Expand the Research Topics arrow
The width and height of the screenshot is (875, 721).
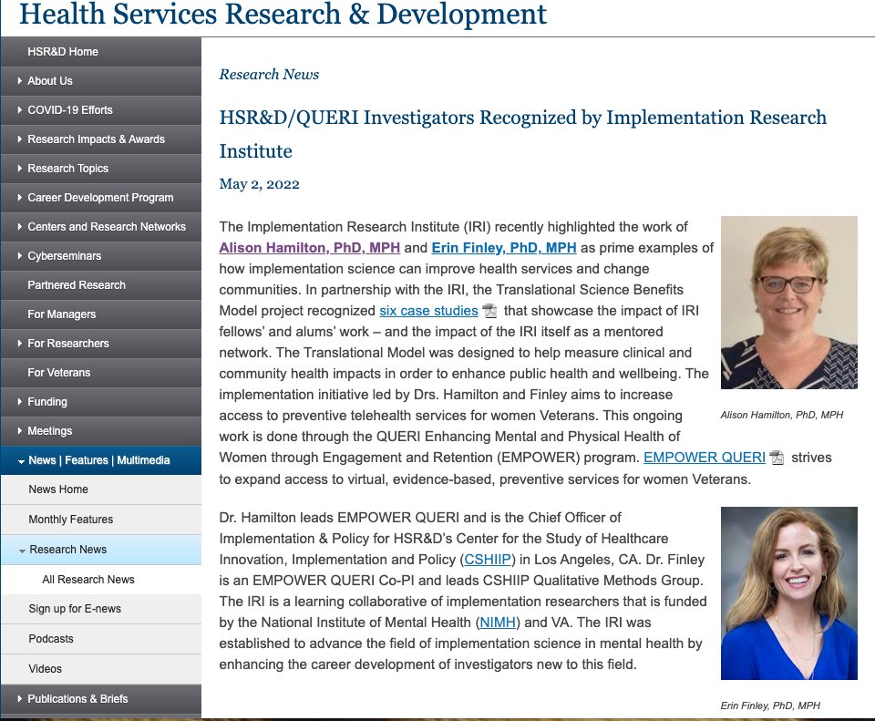[x=20, y=168]
